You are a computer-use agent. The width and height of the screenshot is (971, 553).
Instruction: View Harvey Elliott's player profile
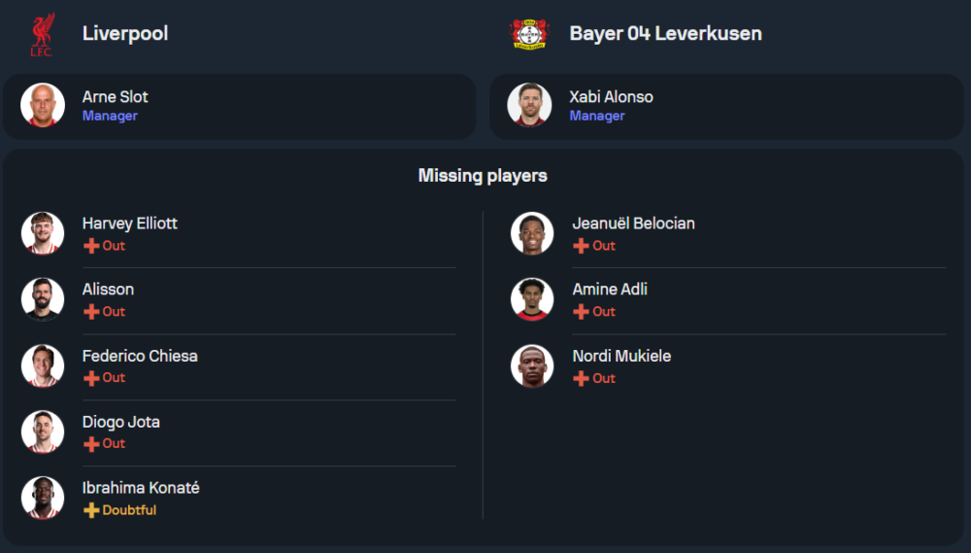pyautogui.click(x=130, y=224)
